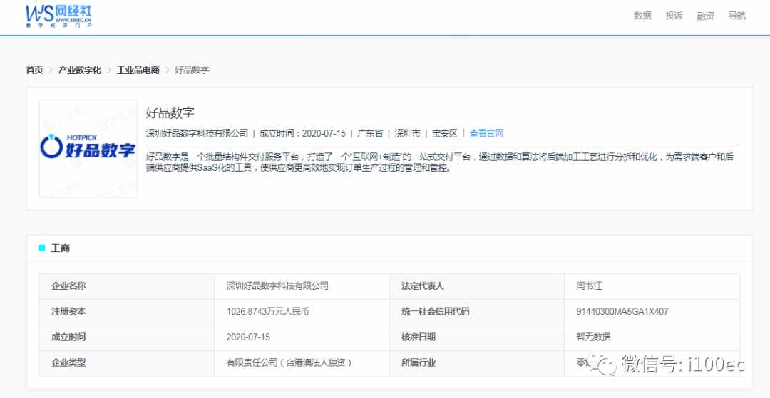The width and height of the screenshot is (770, 398).
Task: Click the HOTPICK 好品数字 company logo
Action: [x=88, y=149]
